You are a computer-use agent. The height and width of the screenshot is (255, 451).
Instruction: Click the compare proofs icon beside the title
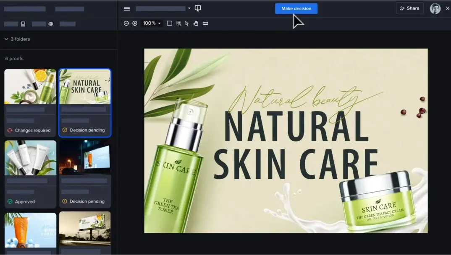pos(198,8)
